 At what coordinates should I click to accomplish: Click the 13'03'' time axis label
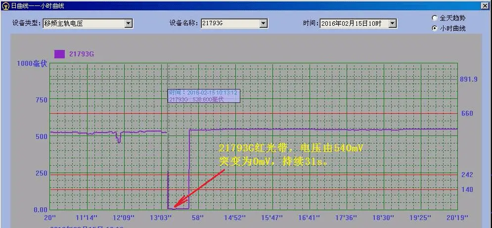(161, 217)
